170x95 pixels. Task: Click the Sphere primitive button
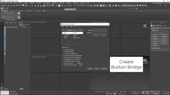coord(155,37)
